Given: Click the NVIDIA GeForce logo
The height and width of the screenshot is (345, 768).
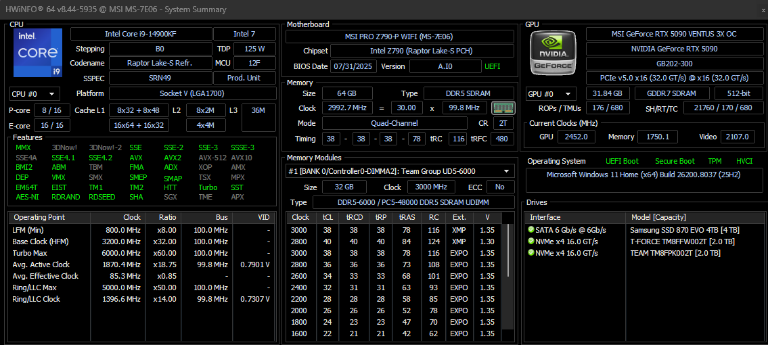Looking at the screenshot, I should coord(554,52).
